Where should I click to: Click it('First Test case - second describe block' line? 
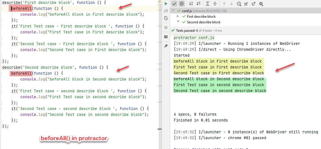(x=79, y=91)
